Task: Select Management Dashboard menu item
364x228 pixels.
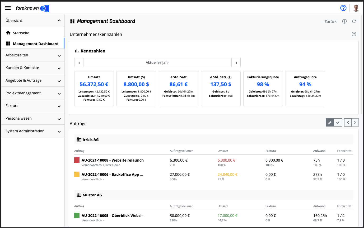Action: pos(33,43)
